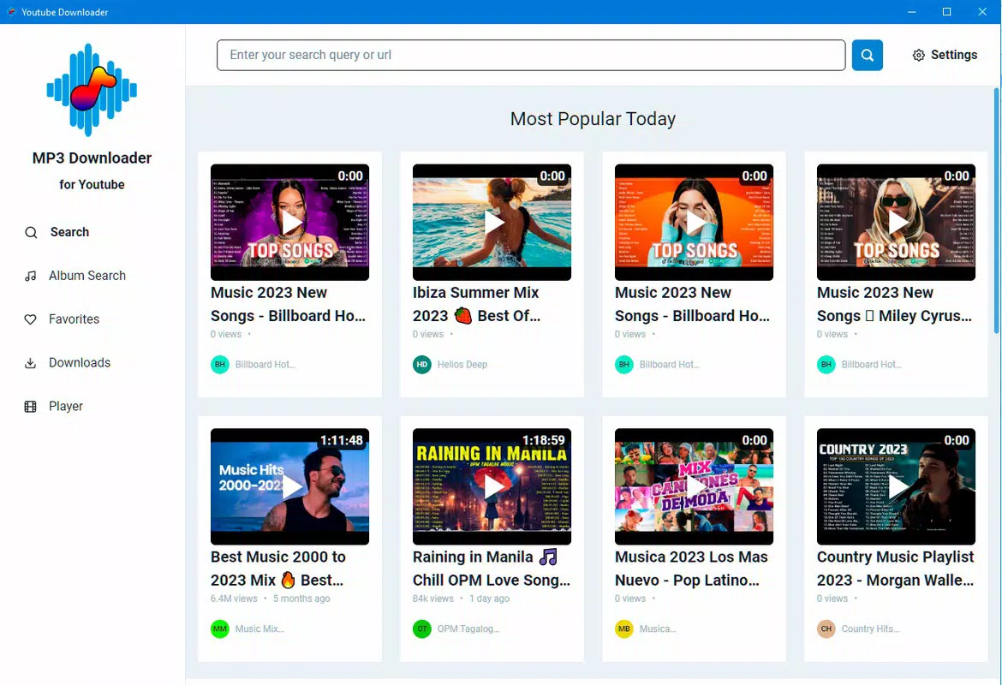Click the Player film icon
Viewport: 1002px width, 685px height.
(x=30, y=407)
